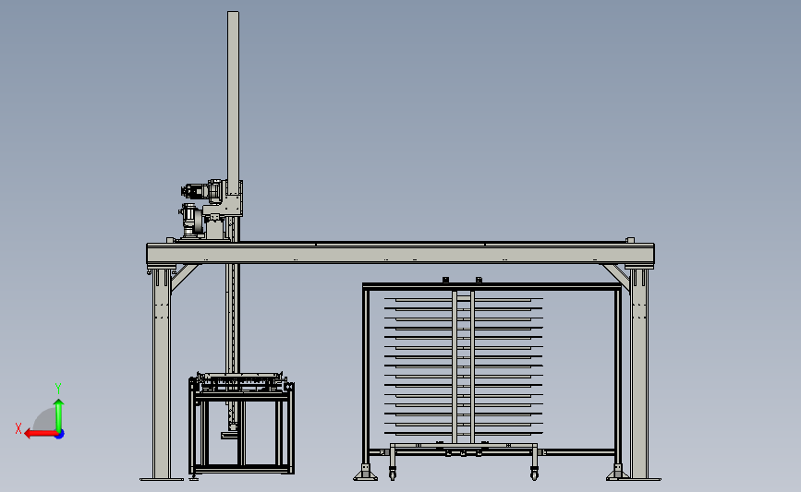Select the left support leg of the gantry

(x=162, y=374)
